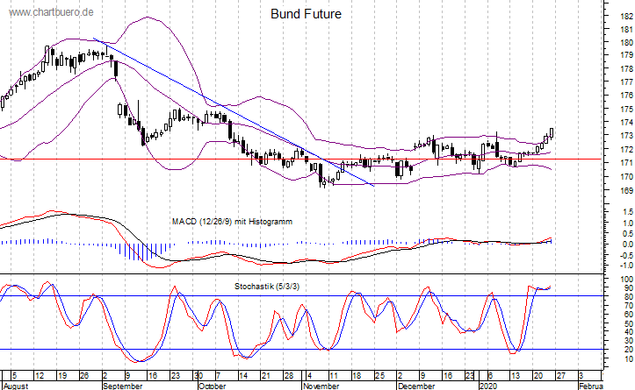Click the 171 price axis value
This screenshot has height=390, width=635.
coord(626,163)
